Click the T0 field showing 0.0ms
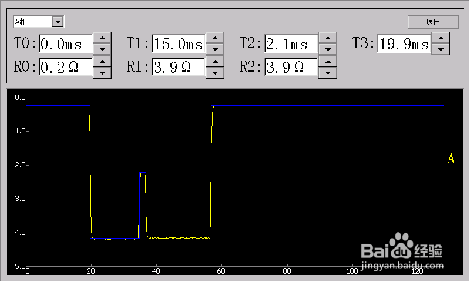The height and width of the screenshot is (282, 470). tap(66, 43)
